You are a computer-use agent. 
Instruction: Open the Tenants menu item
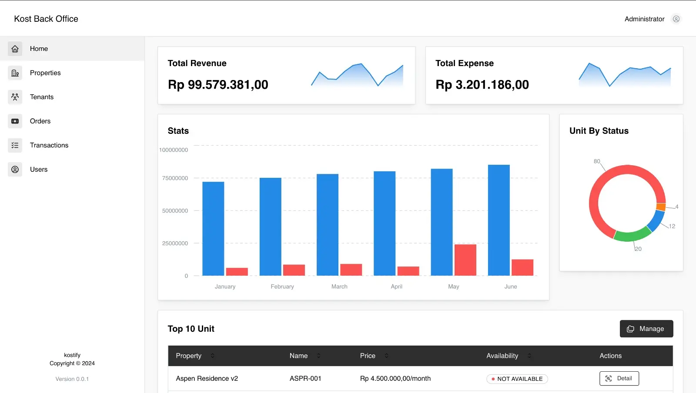coord(42,97)
